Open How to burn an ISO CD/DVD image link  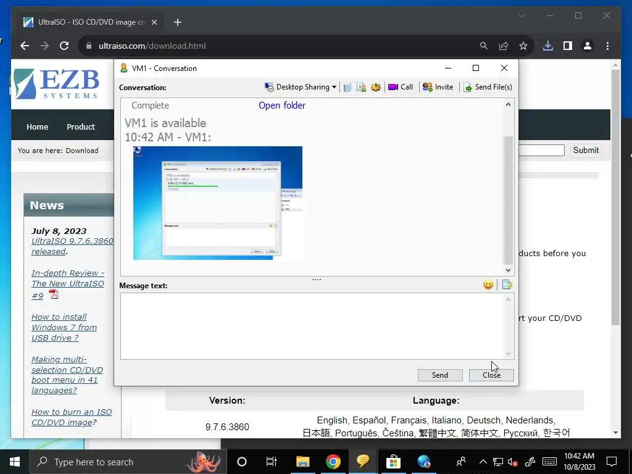pos(72,417)
